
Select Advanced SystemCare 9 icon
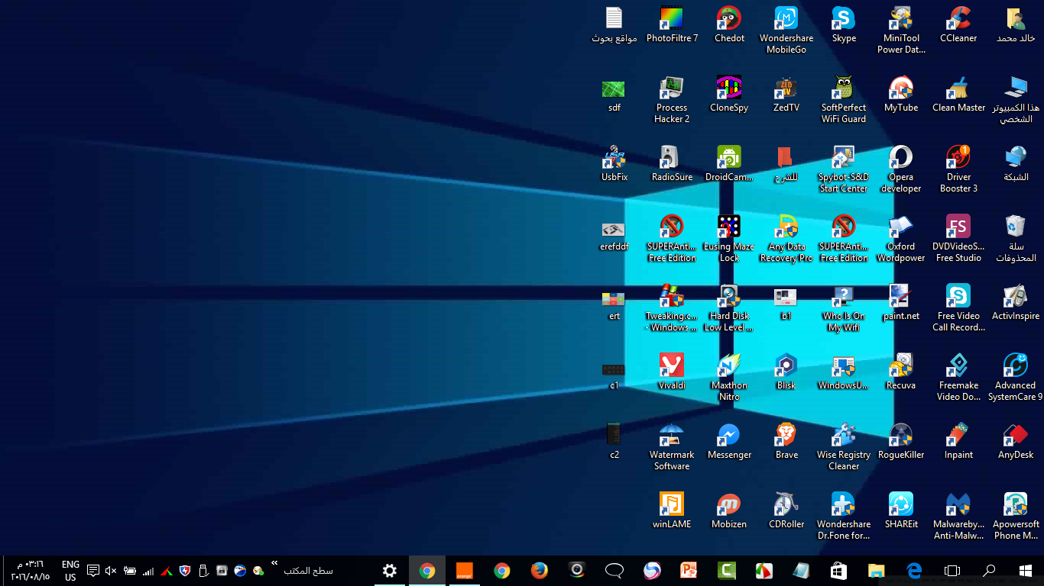click(1016, 378)
